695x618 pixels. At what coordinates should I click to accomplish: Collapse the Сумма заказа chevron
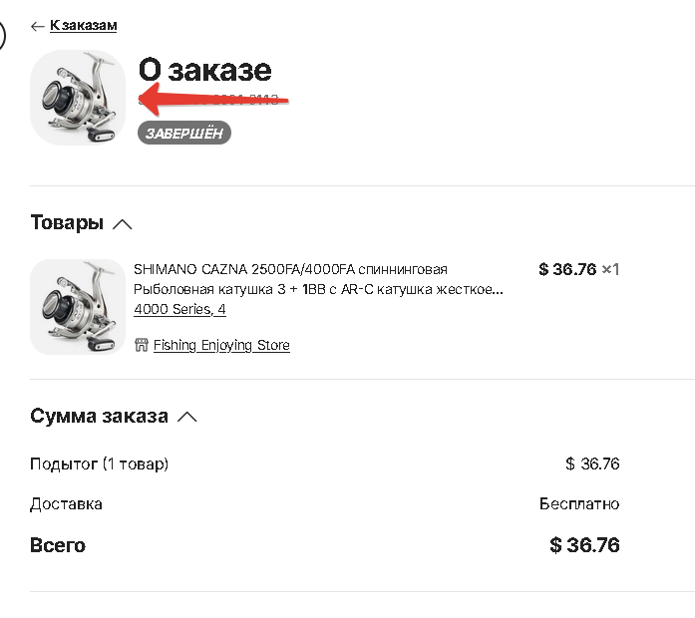click(x=187, y=417)
